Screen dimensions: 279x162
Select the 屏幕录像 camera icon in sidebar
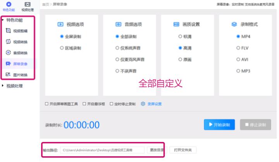8,64
